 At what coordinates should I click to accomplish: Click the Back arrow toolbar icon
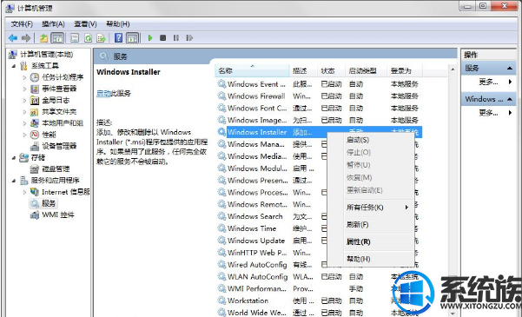pyautogui.click(x=13, y=38)
